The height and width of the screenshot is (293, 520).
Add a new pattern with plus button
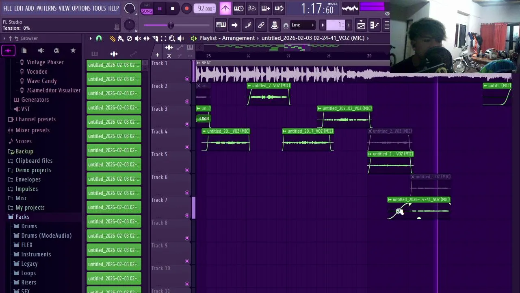(349, 25)
